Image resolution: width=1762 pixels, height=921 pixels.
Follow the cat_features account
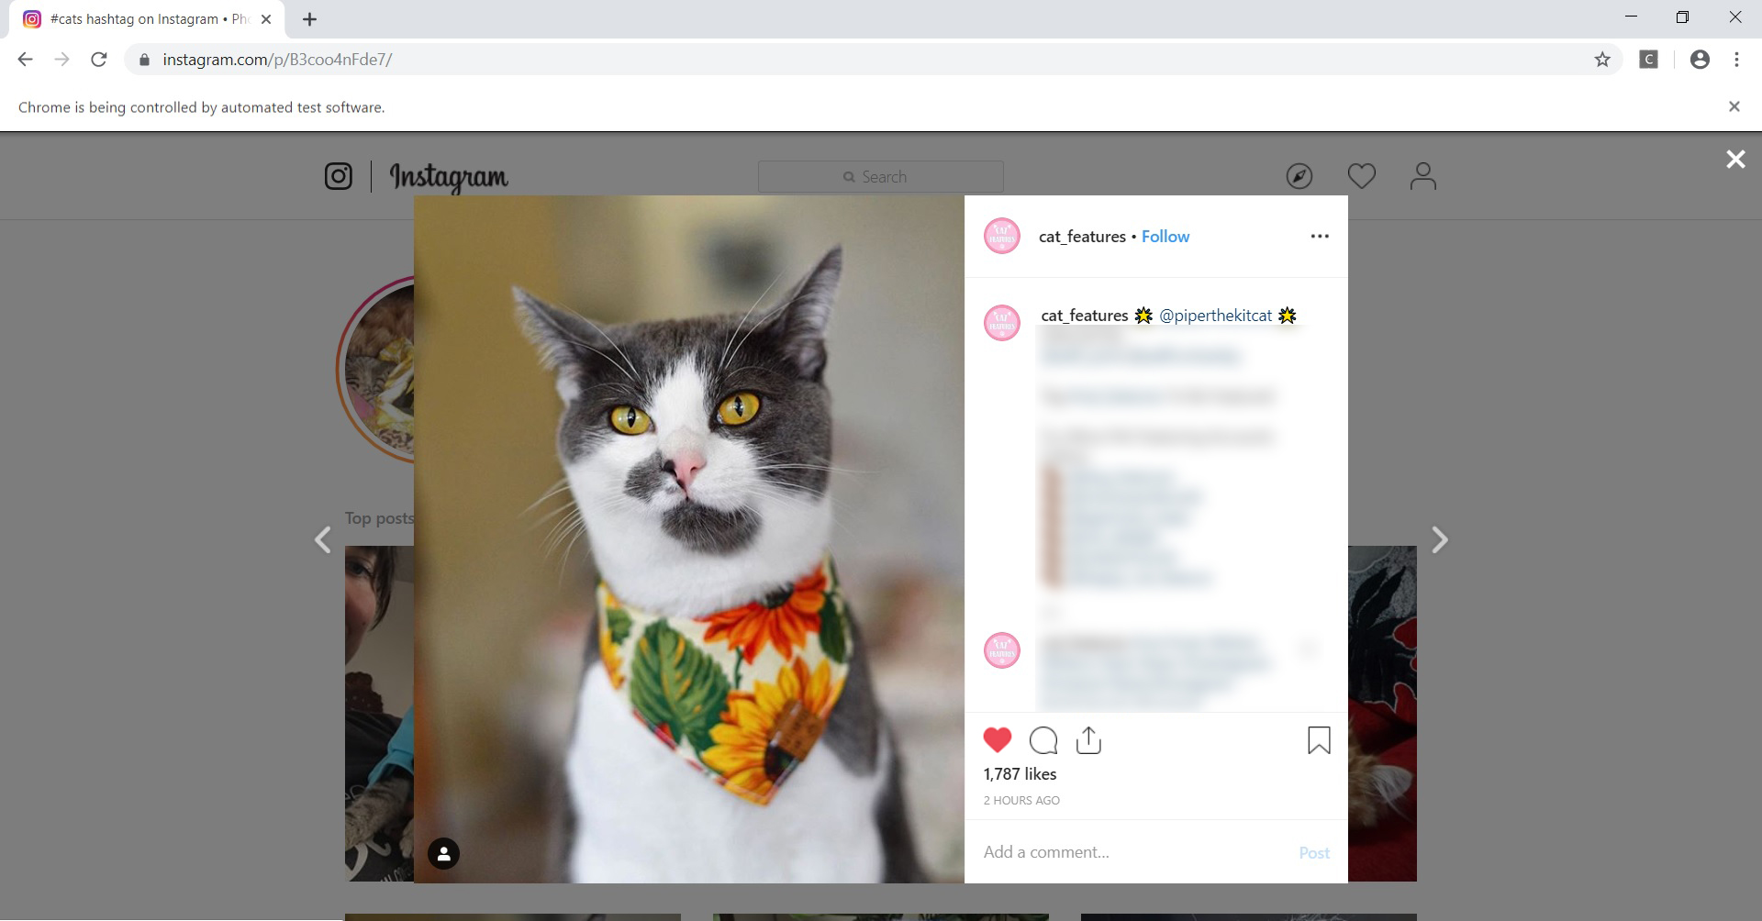pyautogui.click(x=1165, y=237)
